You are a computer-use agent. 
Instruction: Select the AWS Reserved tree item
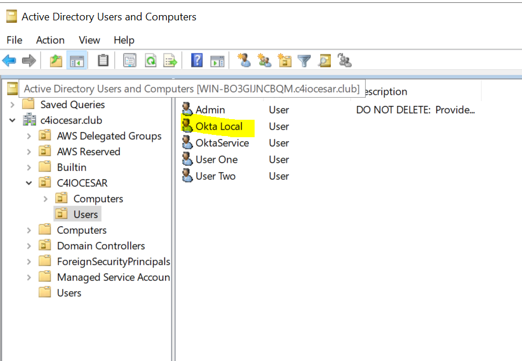point(88,152)
